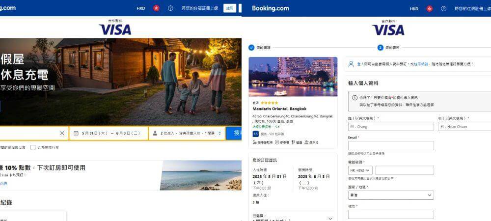Click Booking.com logo on right page
Image resolution: width=491 pixels, height=221 pixels.
270,8
